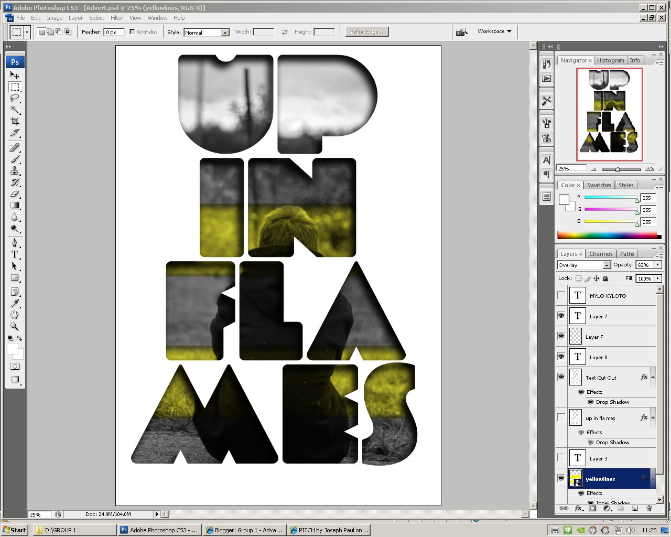Click the Refine Edge button

[x=366, y=32]
